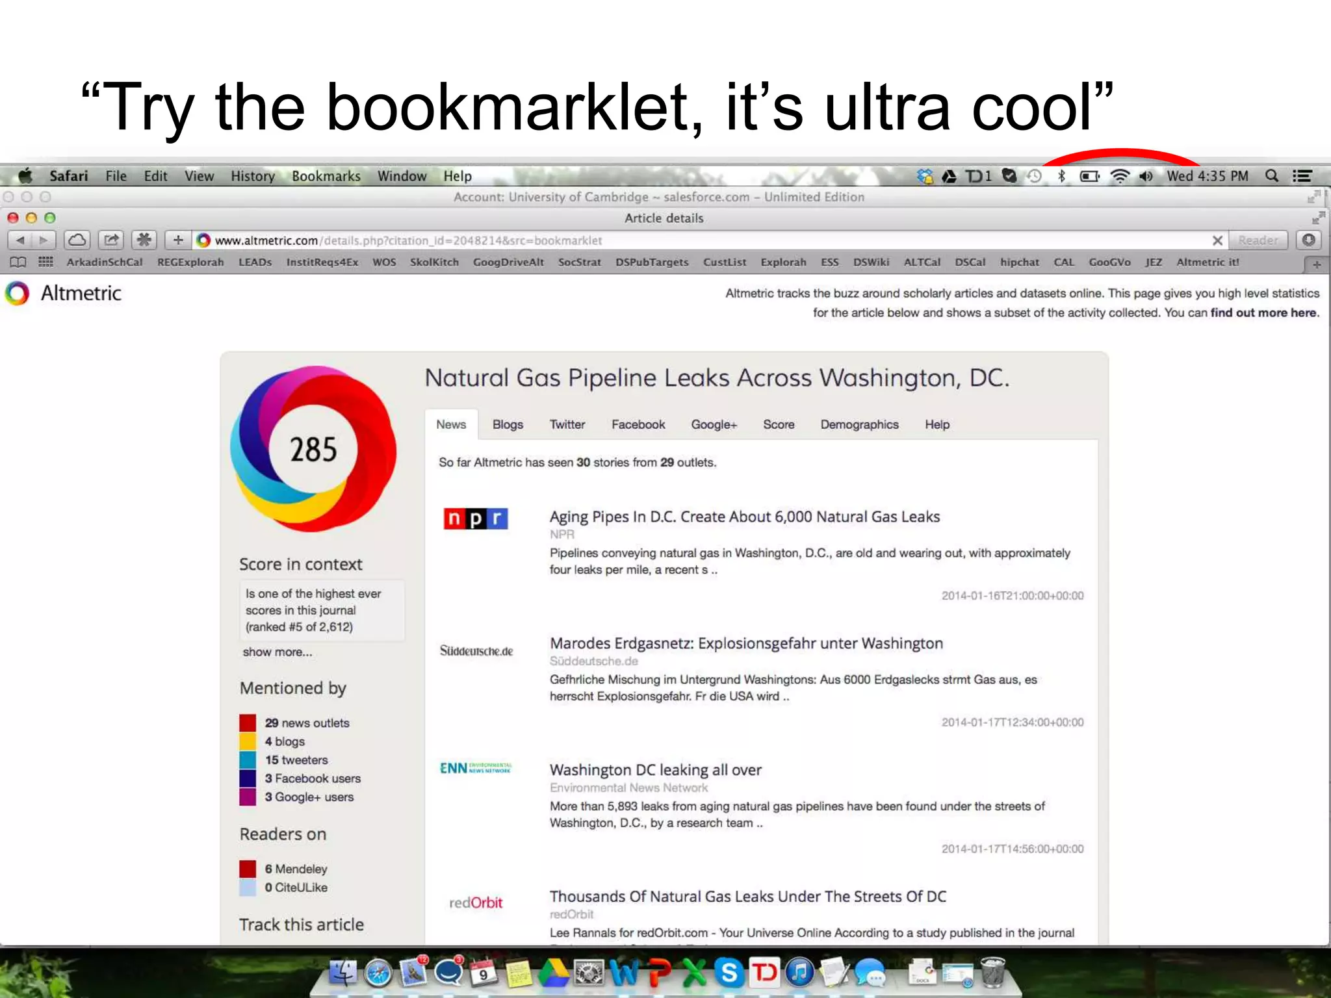Viewport: 1331px width, 998px height.
Task: Open 'Marodes Erdgasnetz' Süddeutsche story
Action: tap(746, 643)
